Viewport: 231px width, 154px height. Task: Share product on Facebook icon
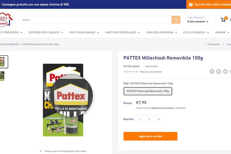coord(212,71)
